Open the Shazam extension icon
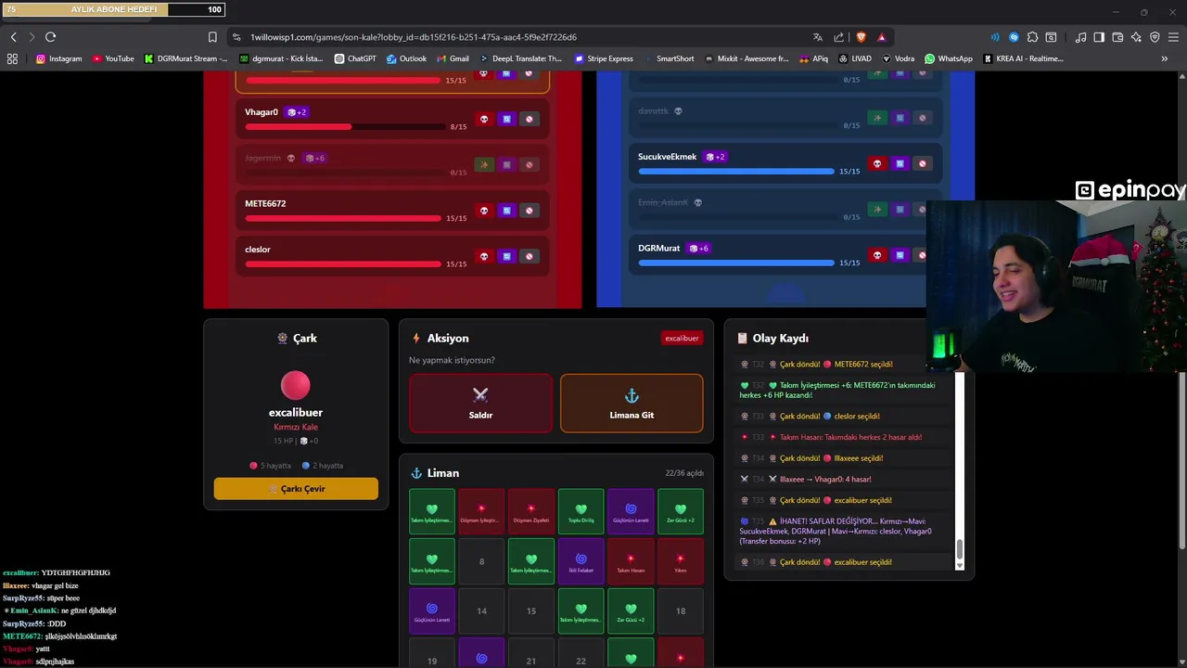 pyautogui.click(x=1014, y=37)
